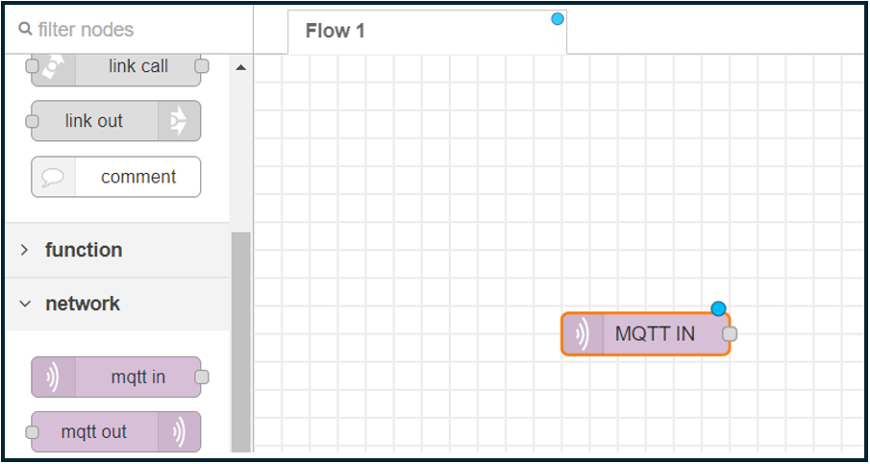Switch to the Flow 1 tab
Screen dimensions: 870x464
(x=336, y=31)
